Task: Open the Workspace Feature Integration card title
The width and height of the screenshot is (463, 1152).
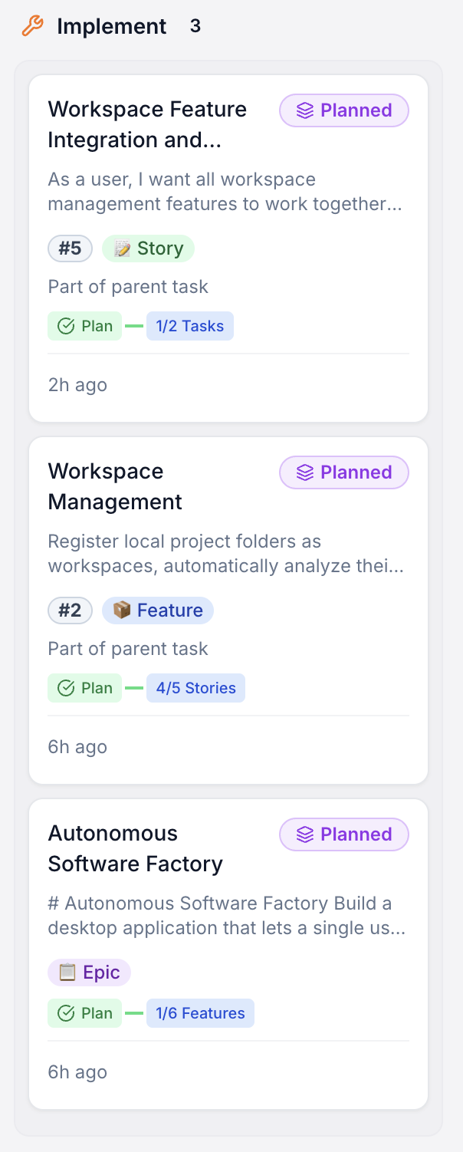Action: 147,124
